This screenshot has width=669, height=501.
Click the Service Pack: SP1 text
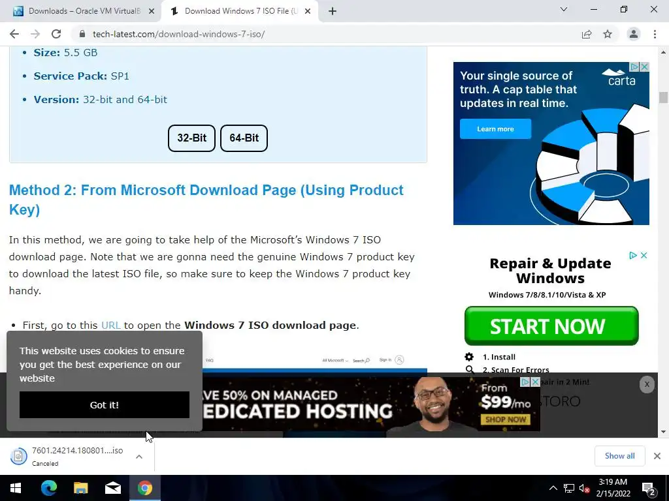point(82,76)
